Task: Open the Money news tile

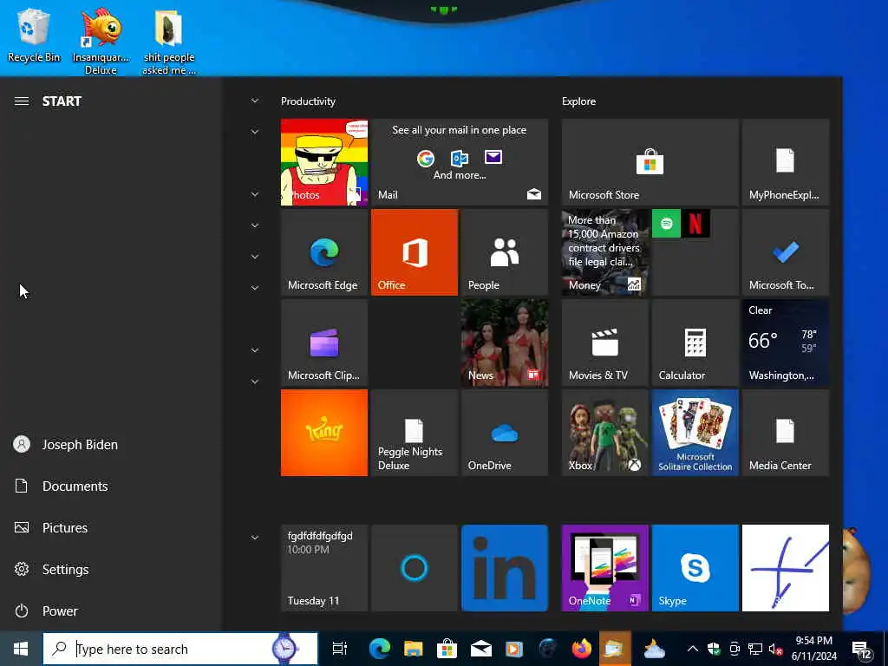Action: point(604,252)
